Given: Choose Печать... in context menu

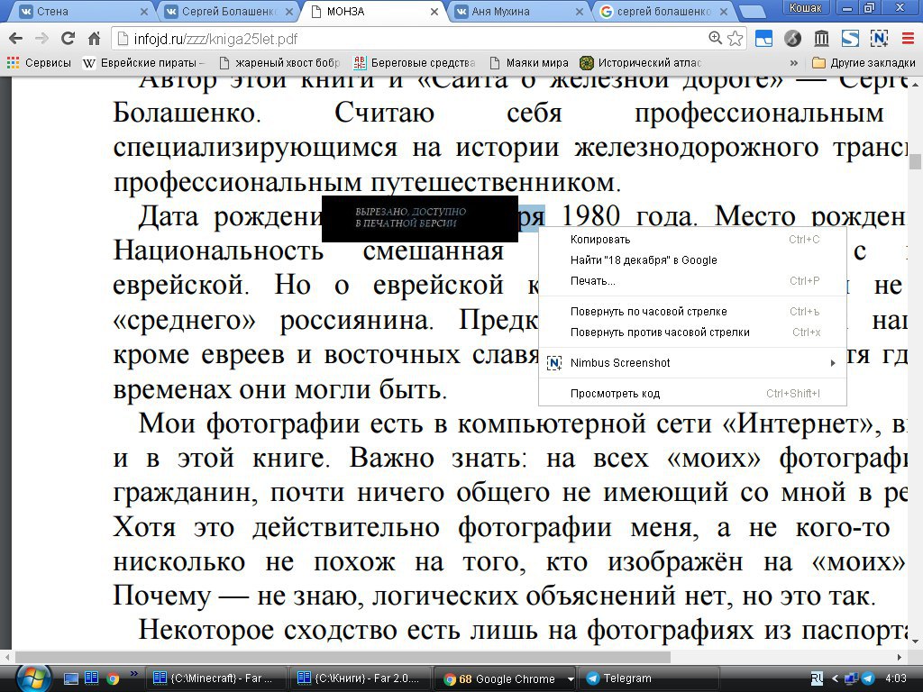Looking at the screenshot, I should tap(692, 281).
